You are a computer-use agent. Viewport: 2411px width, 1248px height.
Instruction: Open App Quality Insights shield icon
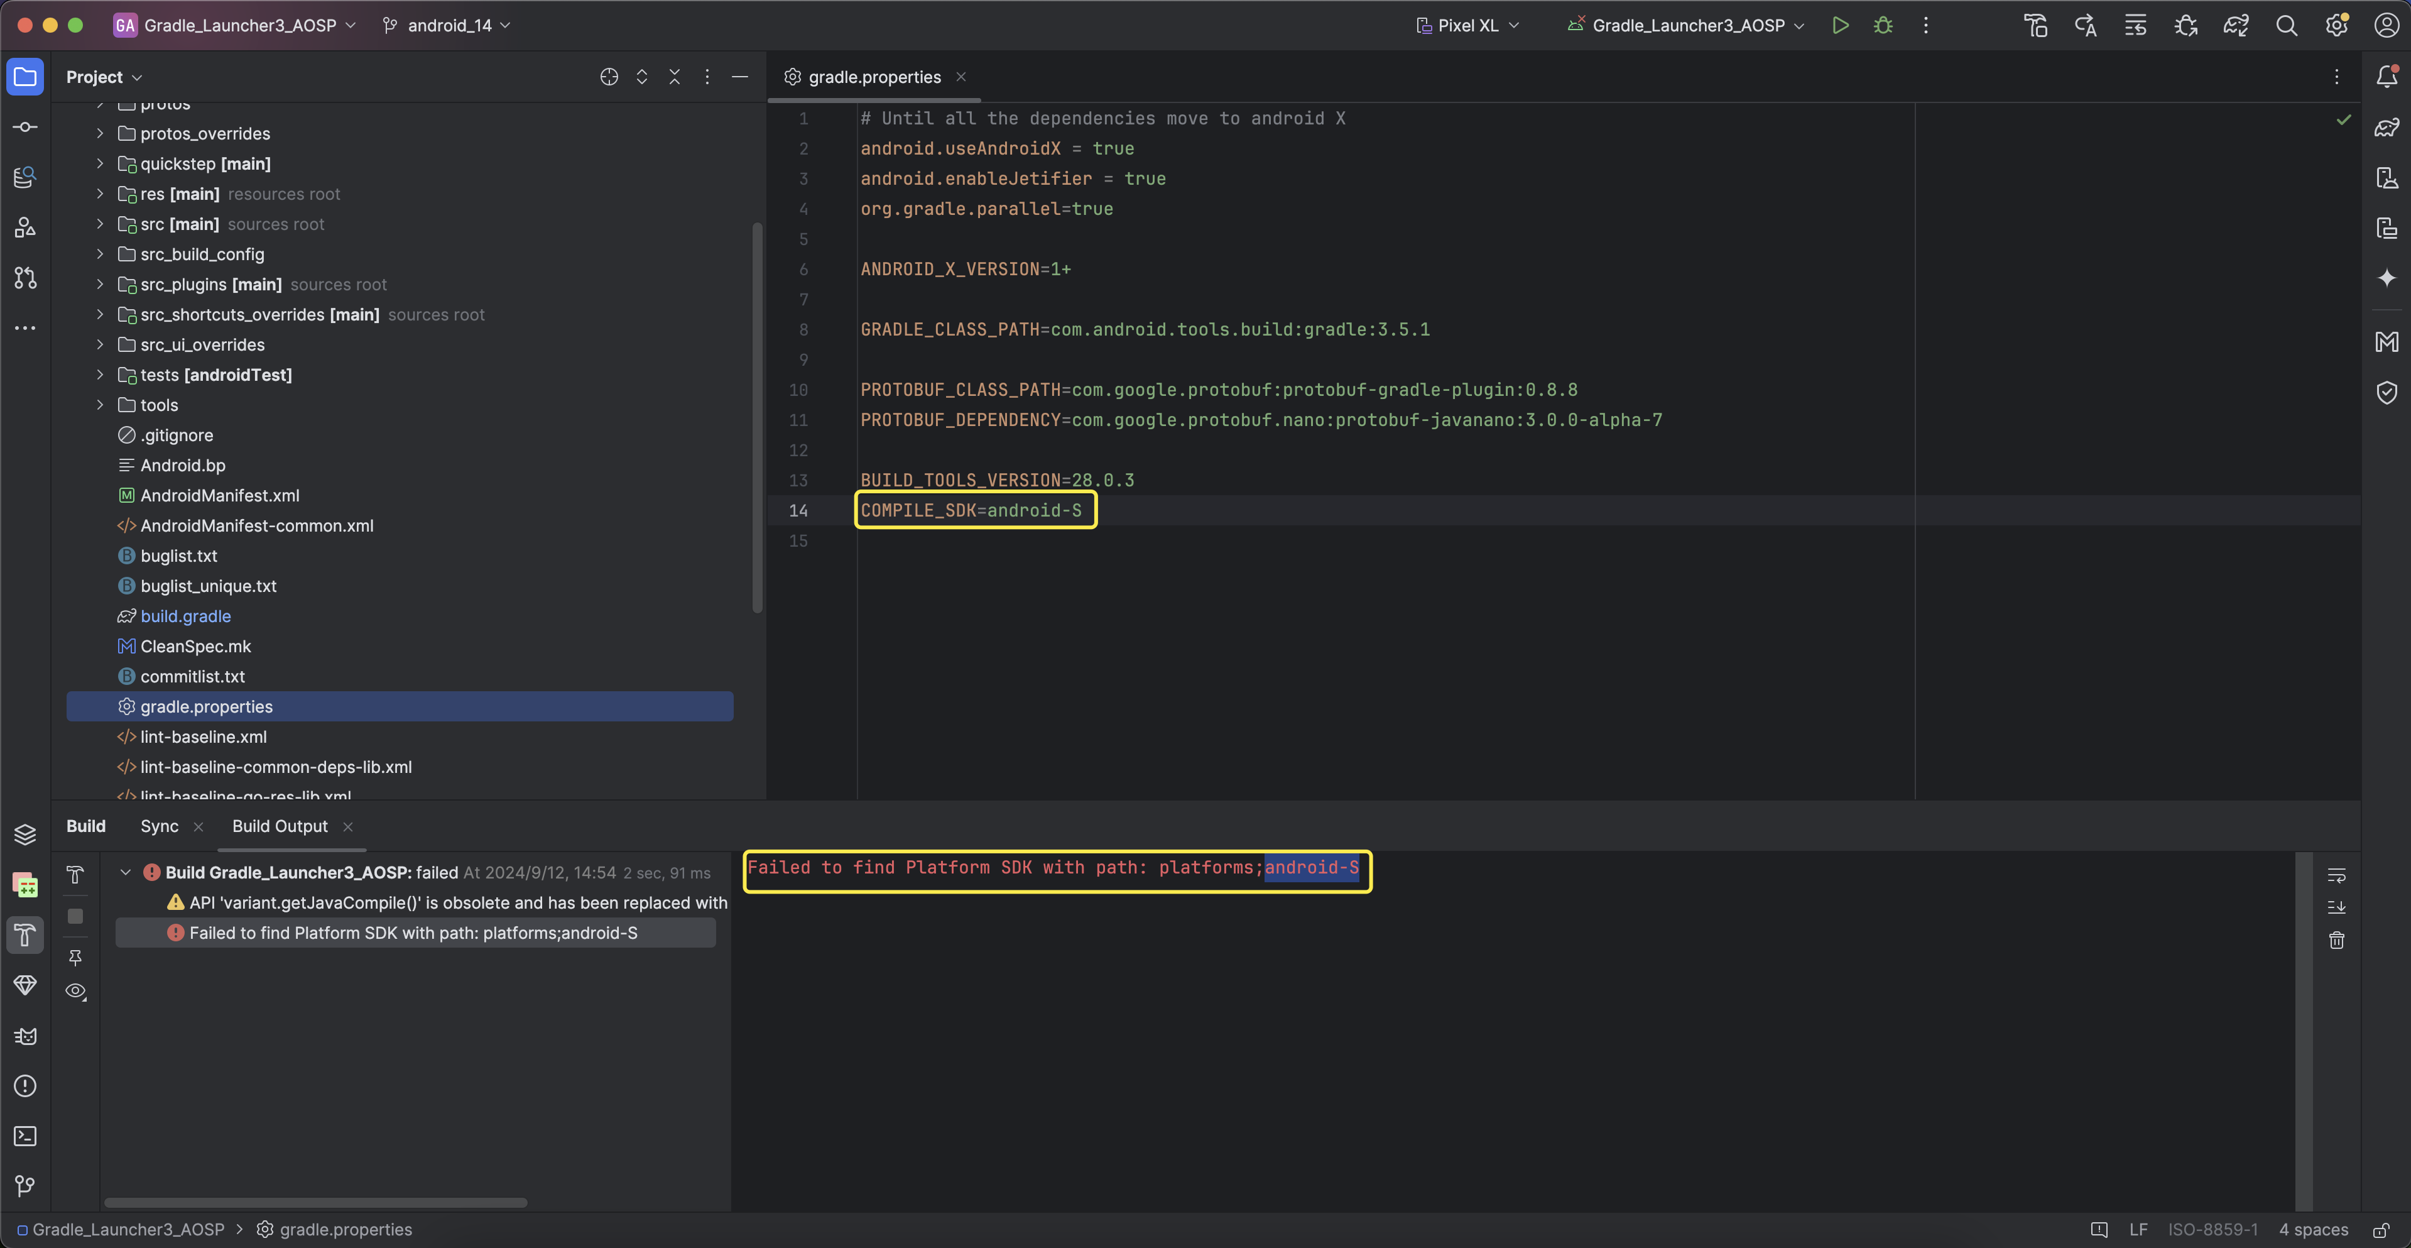[2387, 392]
